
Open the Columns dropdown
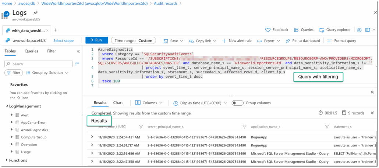click(x=149, y=103)
